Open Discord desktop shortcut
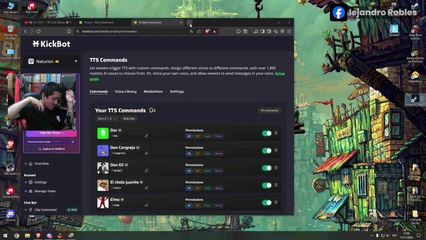Viewport: 426px width, 240px height. [10, 215]
